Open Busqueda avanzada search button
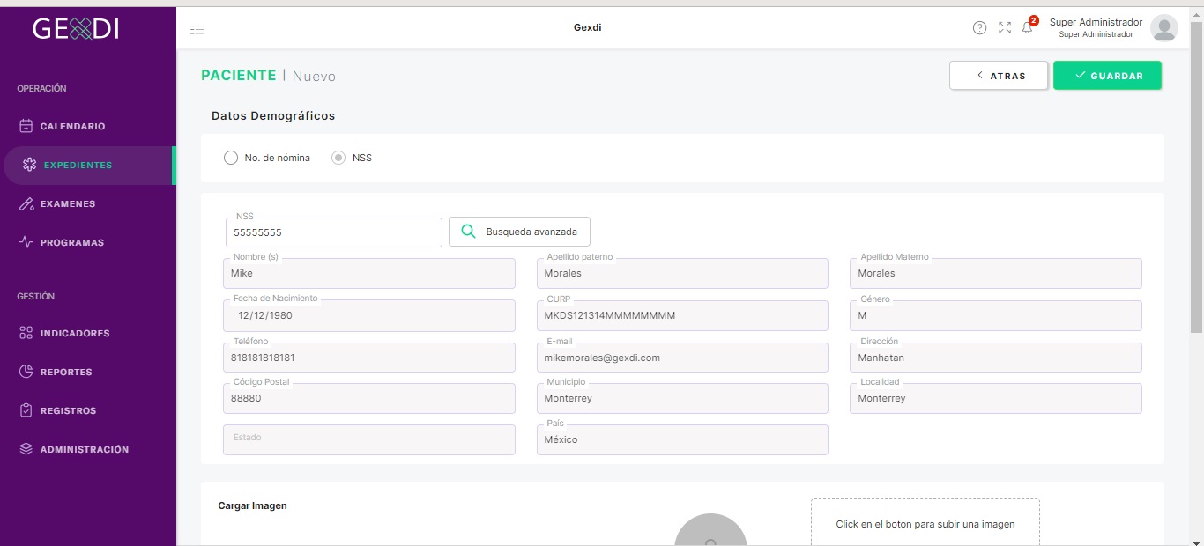The height and width of the screenshot is (546, 1204). 519,232
